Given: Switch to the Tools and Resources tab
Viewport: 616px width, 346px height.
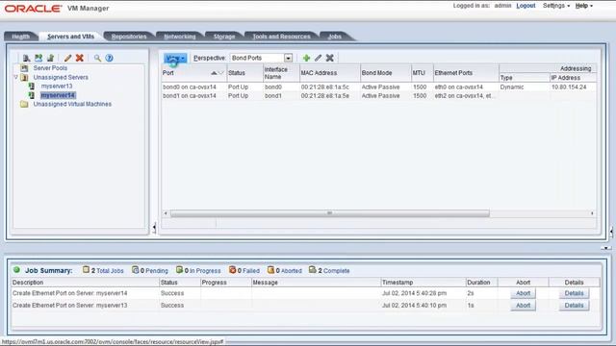Looking at the screenshot, I should tap(281, 37).
